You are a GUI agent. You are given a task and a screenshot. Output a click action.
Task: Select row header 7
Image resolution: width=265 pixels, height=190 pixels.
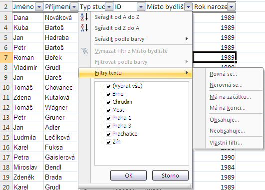click(x=6, y=57)
